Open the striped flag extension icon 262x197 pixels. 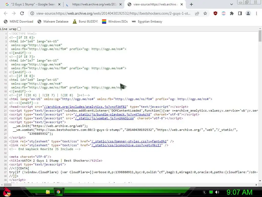pyautogui.click(x=224, y=13)
